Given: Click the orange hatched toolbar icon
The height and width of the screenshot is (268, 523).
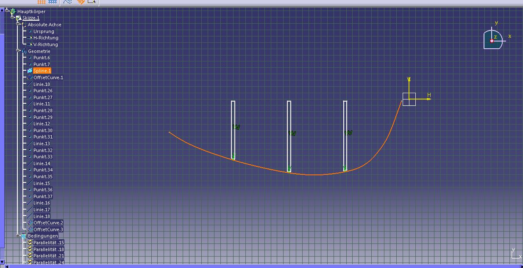Looking at the screenshot, I should pos(81,2).
